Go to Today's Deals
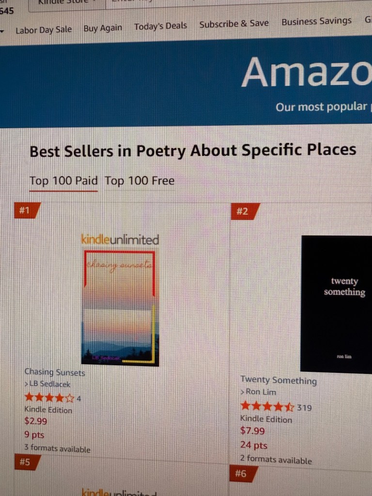372x496 pixels. coord(160,27)
